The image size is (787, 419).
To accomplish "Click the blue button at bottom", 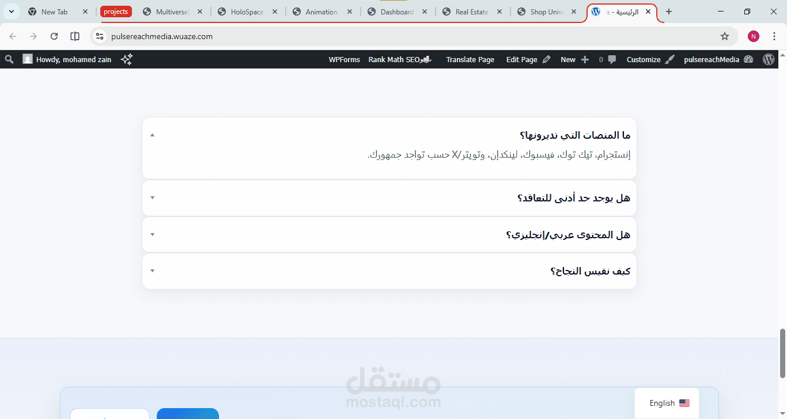I will coord(188,413).
